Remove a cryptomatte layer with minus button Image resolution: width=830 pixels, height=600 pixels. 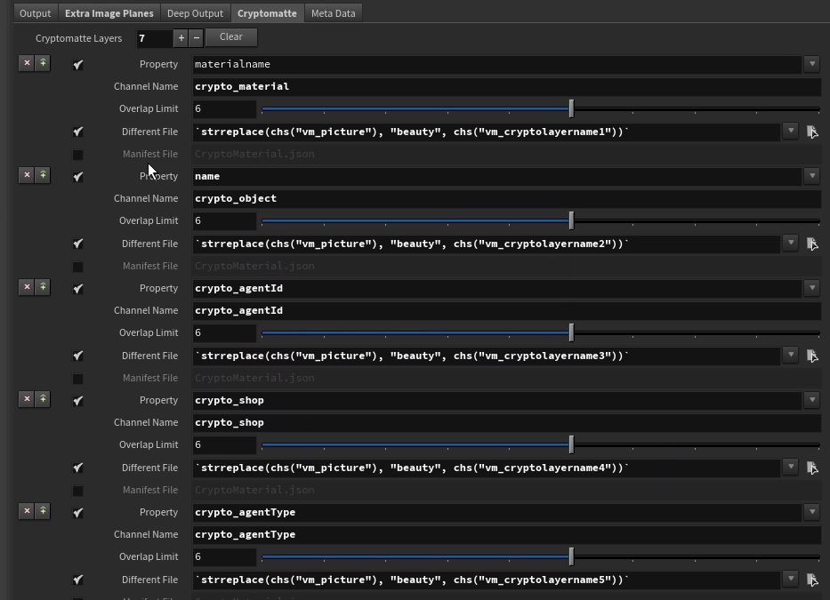point(197,38)
